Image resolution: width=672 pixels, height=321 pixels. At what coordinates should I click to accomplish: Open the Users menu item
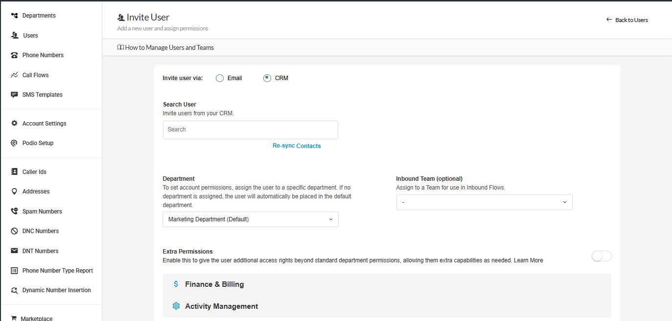tap(30, 36)
